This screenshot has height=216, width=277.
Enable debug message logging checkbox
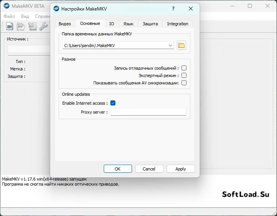tap(184, 68)
